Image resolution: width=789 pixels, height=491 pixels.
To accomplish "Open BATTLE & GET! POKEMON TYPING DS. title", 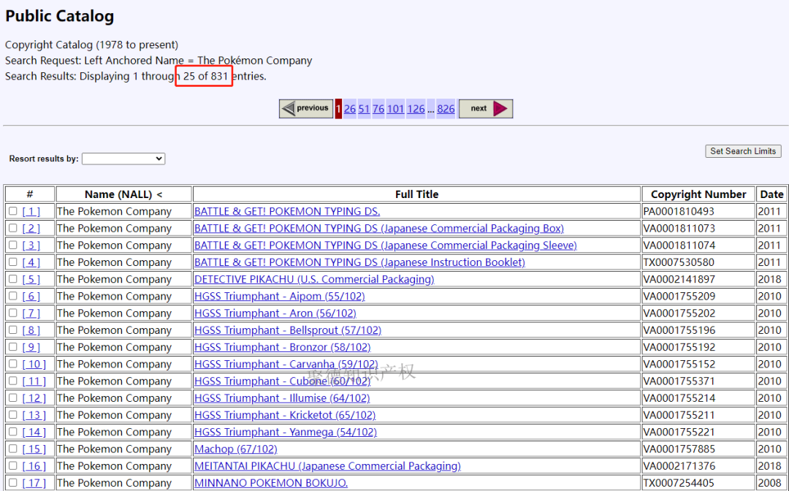I will point(287,211).
